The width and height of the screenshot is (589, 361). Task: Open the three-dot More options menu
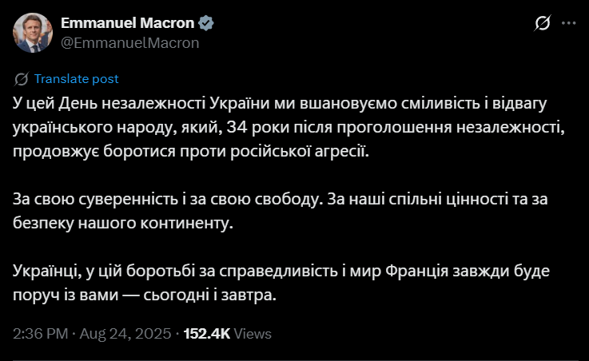click(569, 24)
